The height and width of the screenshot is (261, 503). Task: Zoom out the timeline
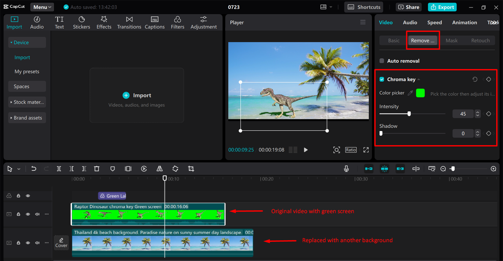443,169
